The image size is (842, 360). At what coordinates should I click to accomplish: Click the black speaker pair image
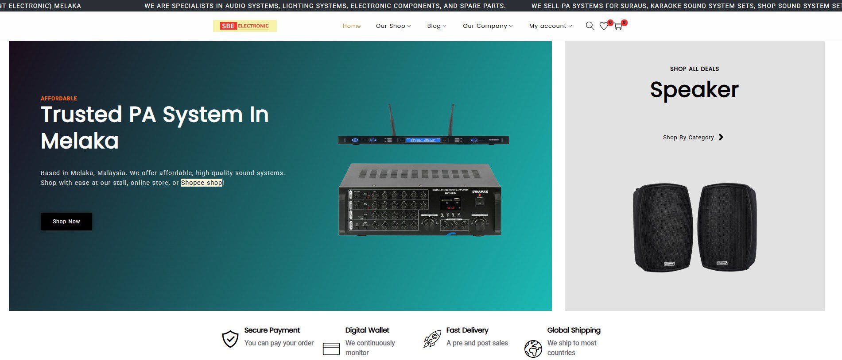click(695, 227)
